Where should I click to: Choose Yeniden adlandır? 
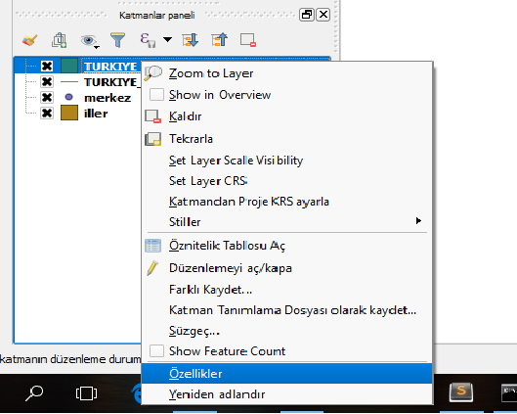point(287,394)
